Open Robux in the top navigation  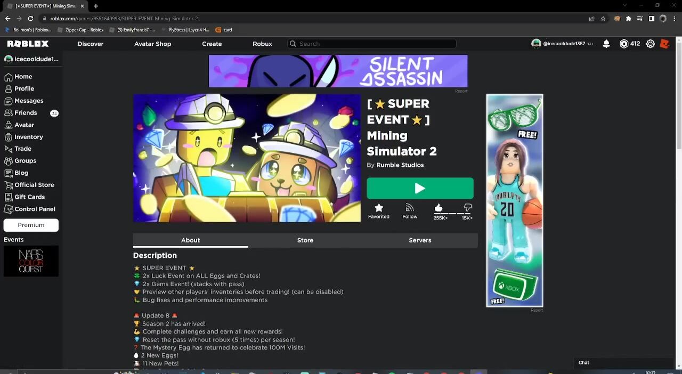pos(262,44)
